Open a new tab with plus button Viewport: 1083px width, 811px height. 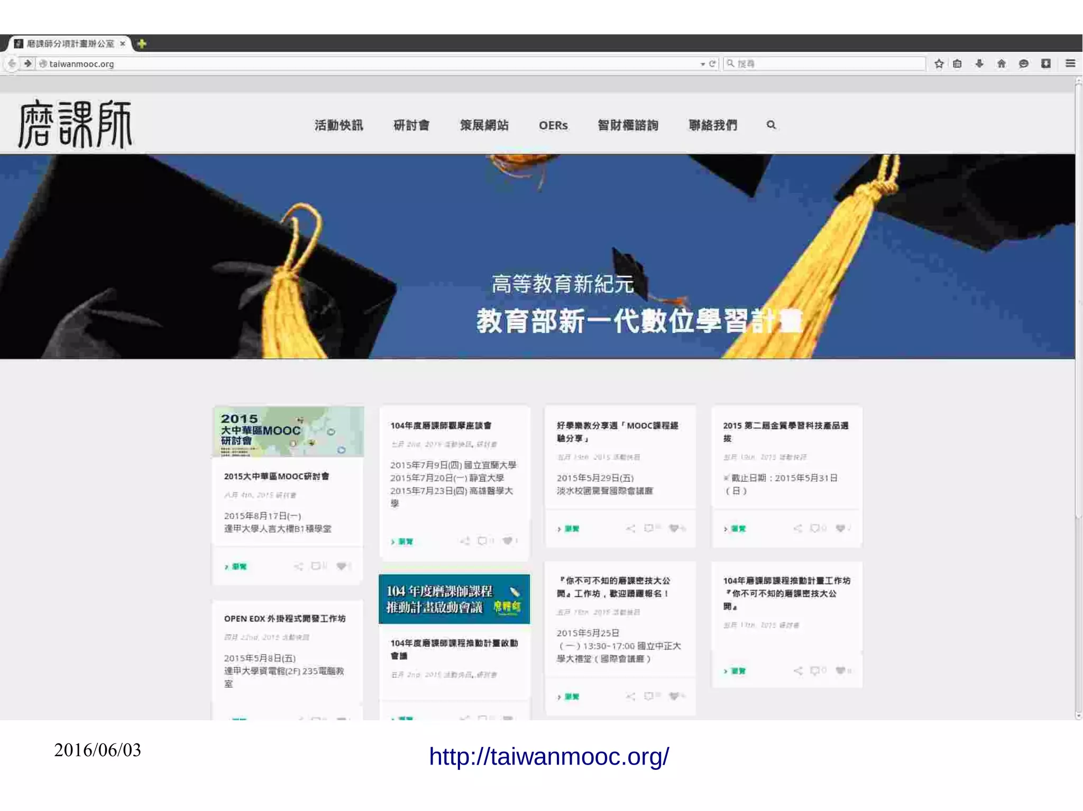pyautogui.click(x=142, y=44)
